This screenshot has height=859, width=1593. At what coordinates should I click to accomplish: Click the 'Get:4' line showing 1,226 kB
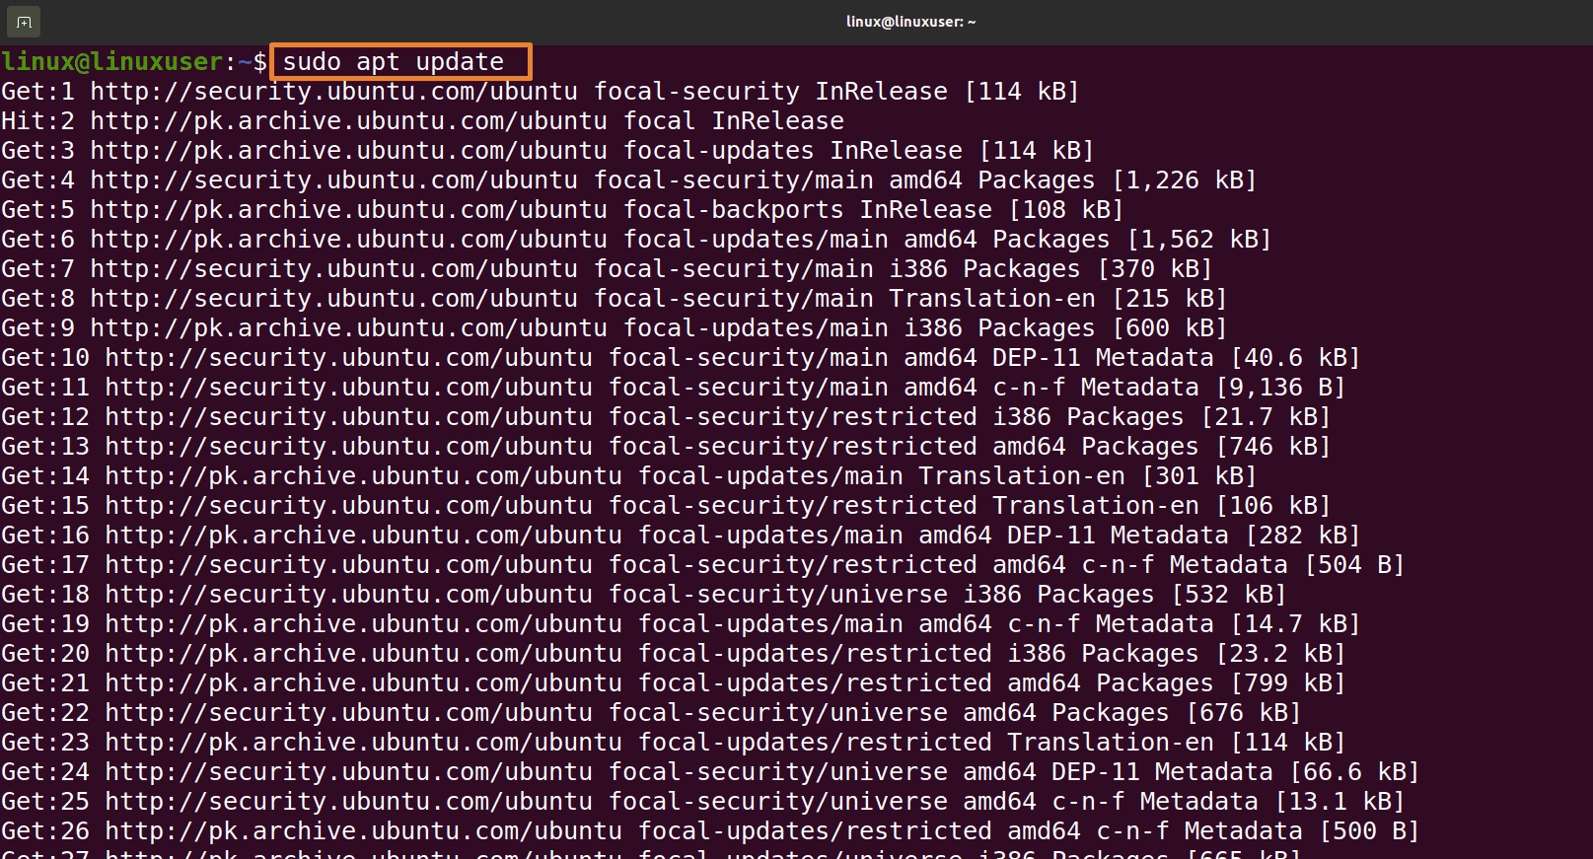click(629, 180)
